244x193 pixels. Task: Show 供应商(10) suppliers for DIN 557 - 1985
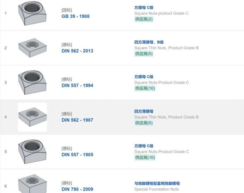[145, 158]
